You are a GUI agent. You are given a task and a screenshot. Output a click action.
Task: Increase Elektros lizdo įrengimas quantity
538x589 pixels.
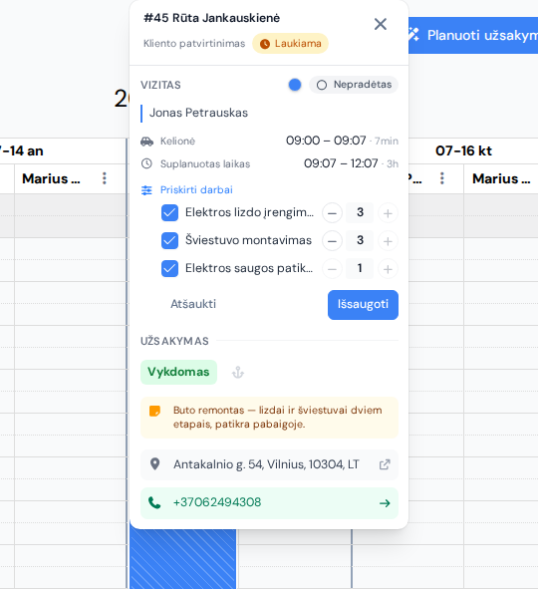388,213
